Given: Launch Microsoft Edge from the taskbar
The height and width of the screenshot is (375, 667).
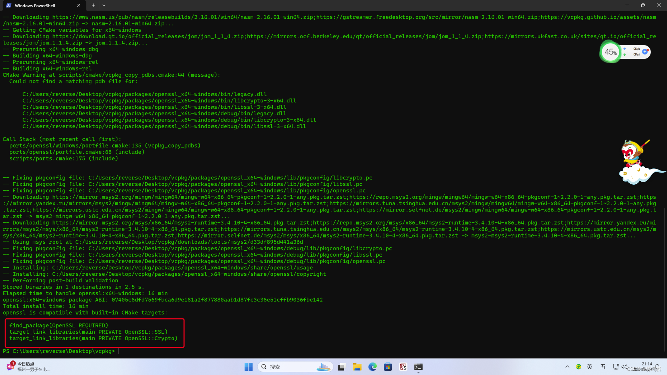Looking at the screenshot, I should [x=372, y=367].
